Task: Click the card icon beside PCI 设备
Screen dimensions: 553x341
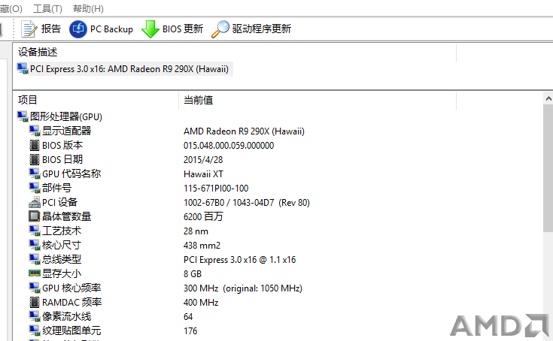Action: (35, 202)
